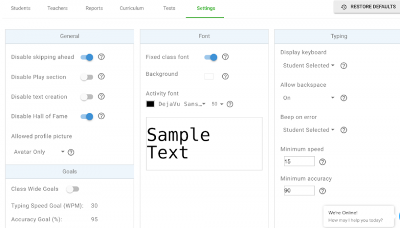Click the General section header
The image size is (400, 228).
pyautogui.click(x=70, y=36)
